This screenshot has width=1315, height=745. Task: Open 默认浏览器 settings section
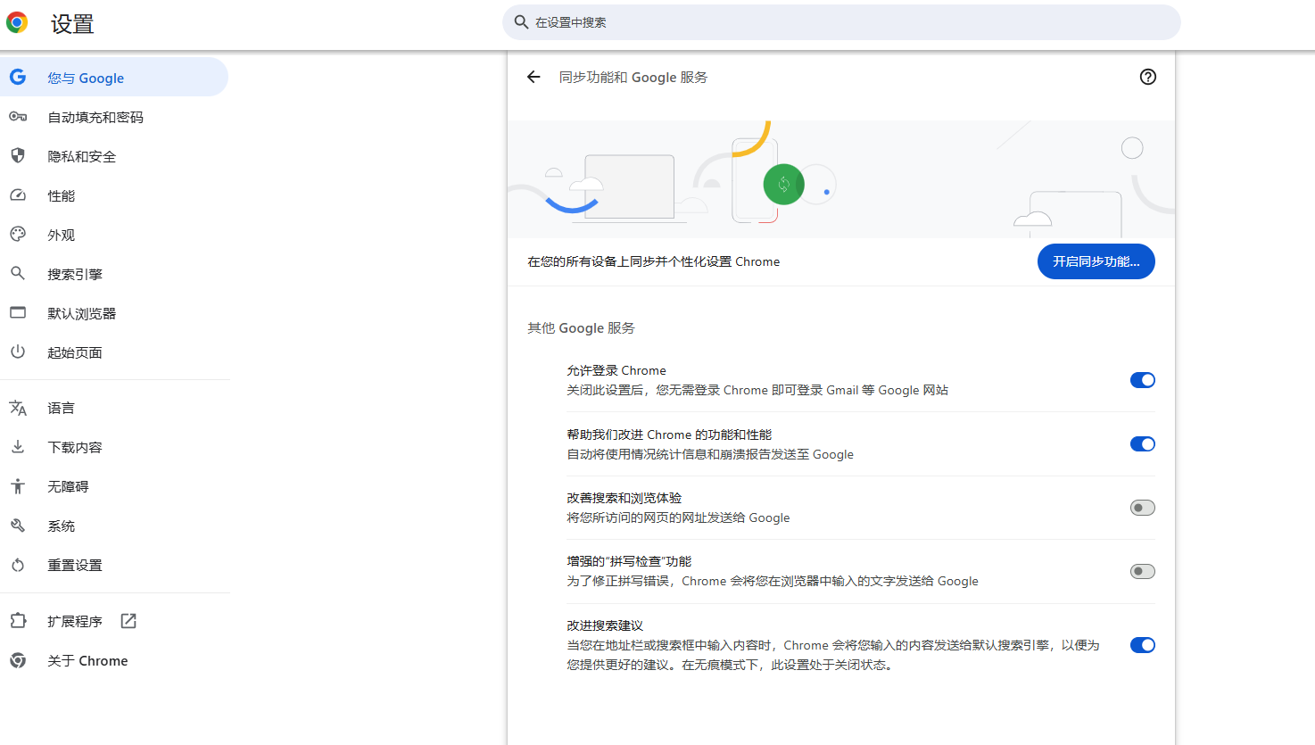[x=114, y=313]
